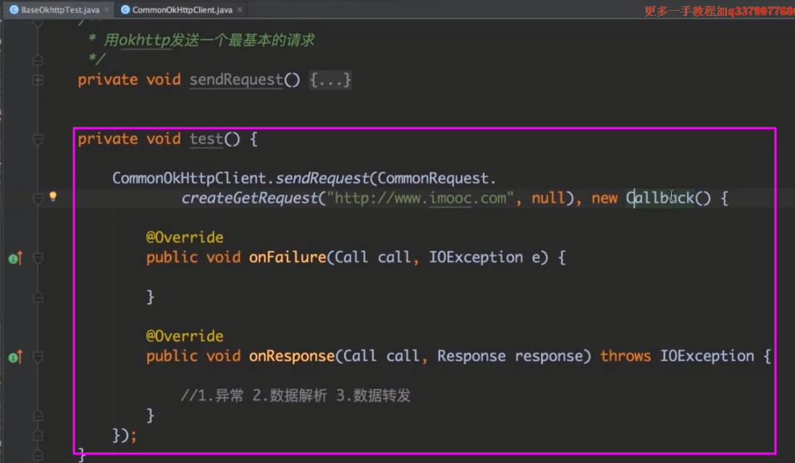
Task: Collapse anonymous Callback block at createGetRequest line
Action: point(38,198)
